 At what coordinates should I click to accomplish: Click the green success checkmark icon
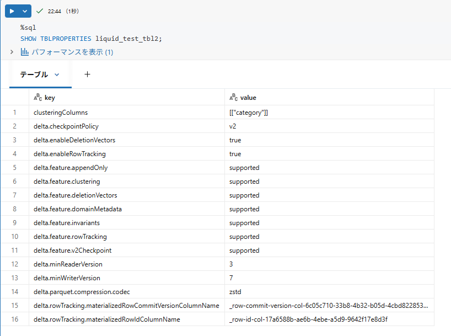point(40,11)
